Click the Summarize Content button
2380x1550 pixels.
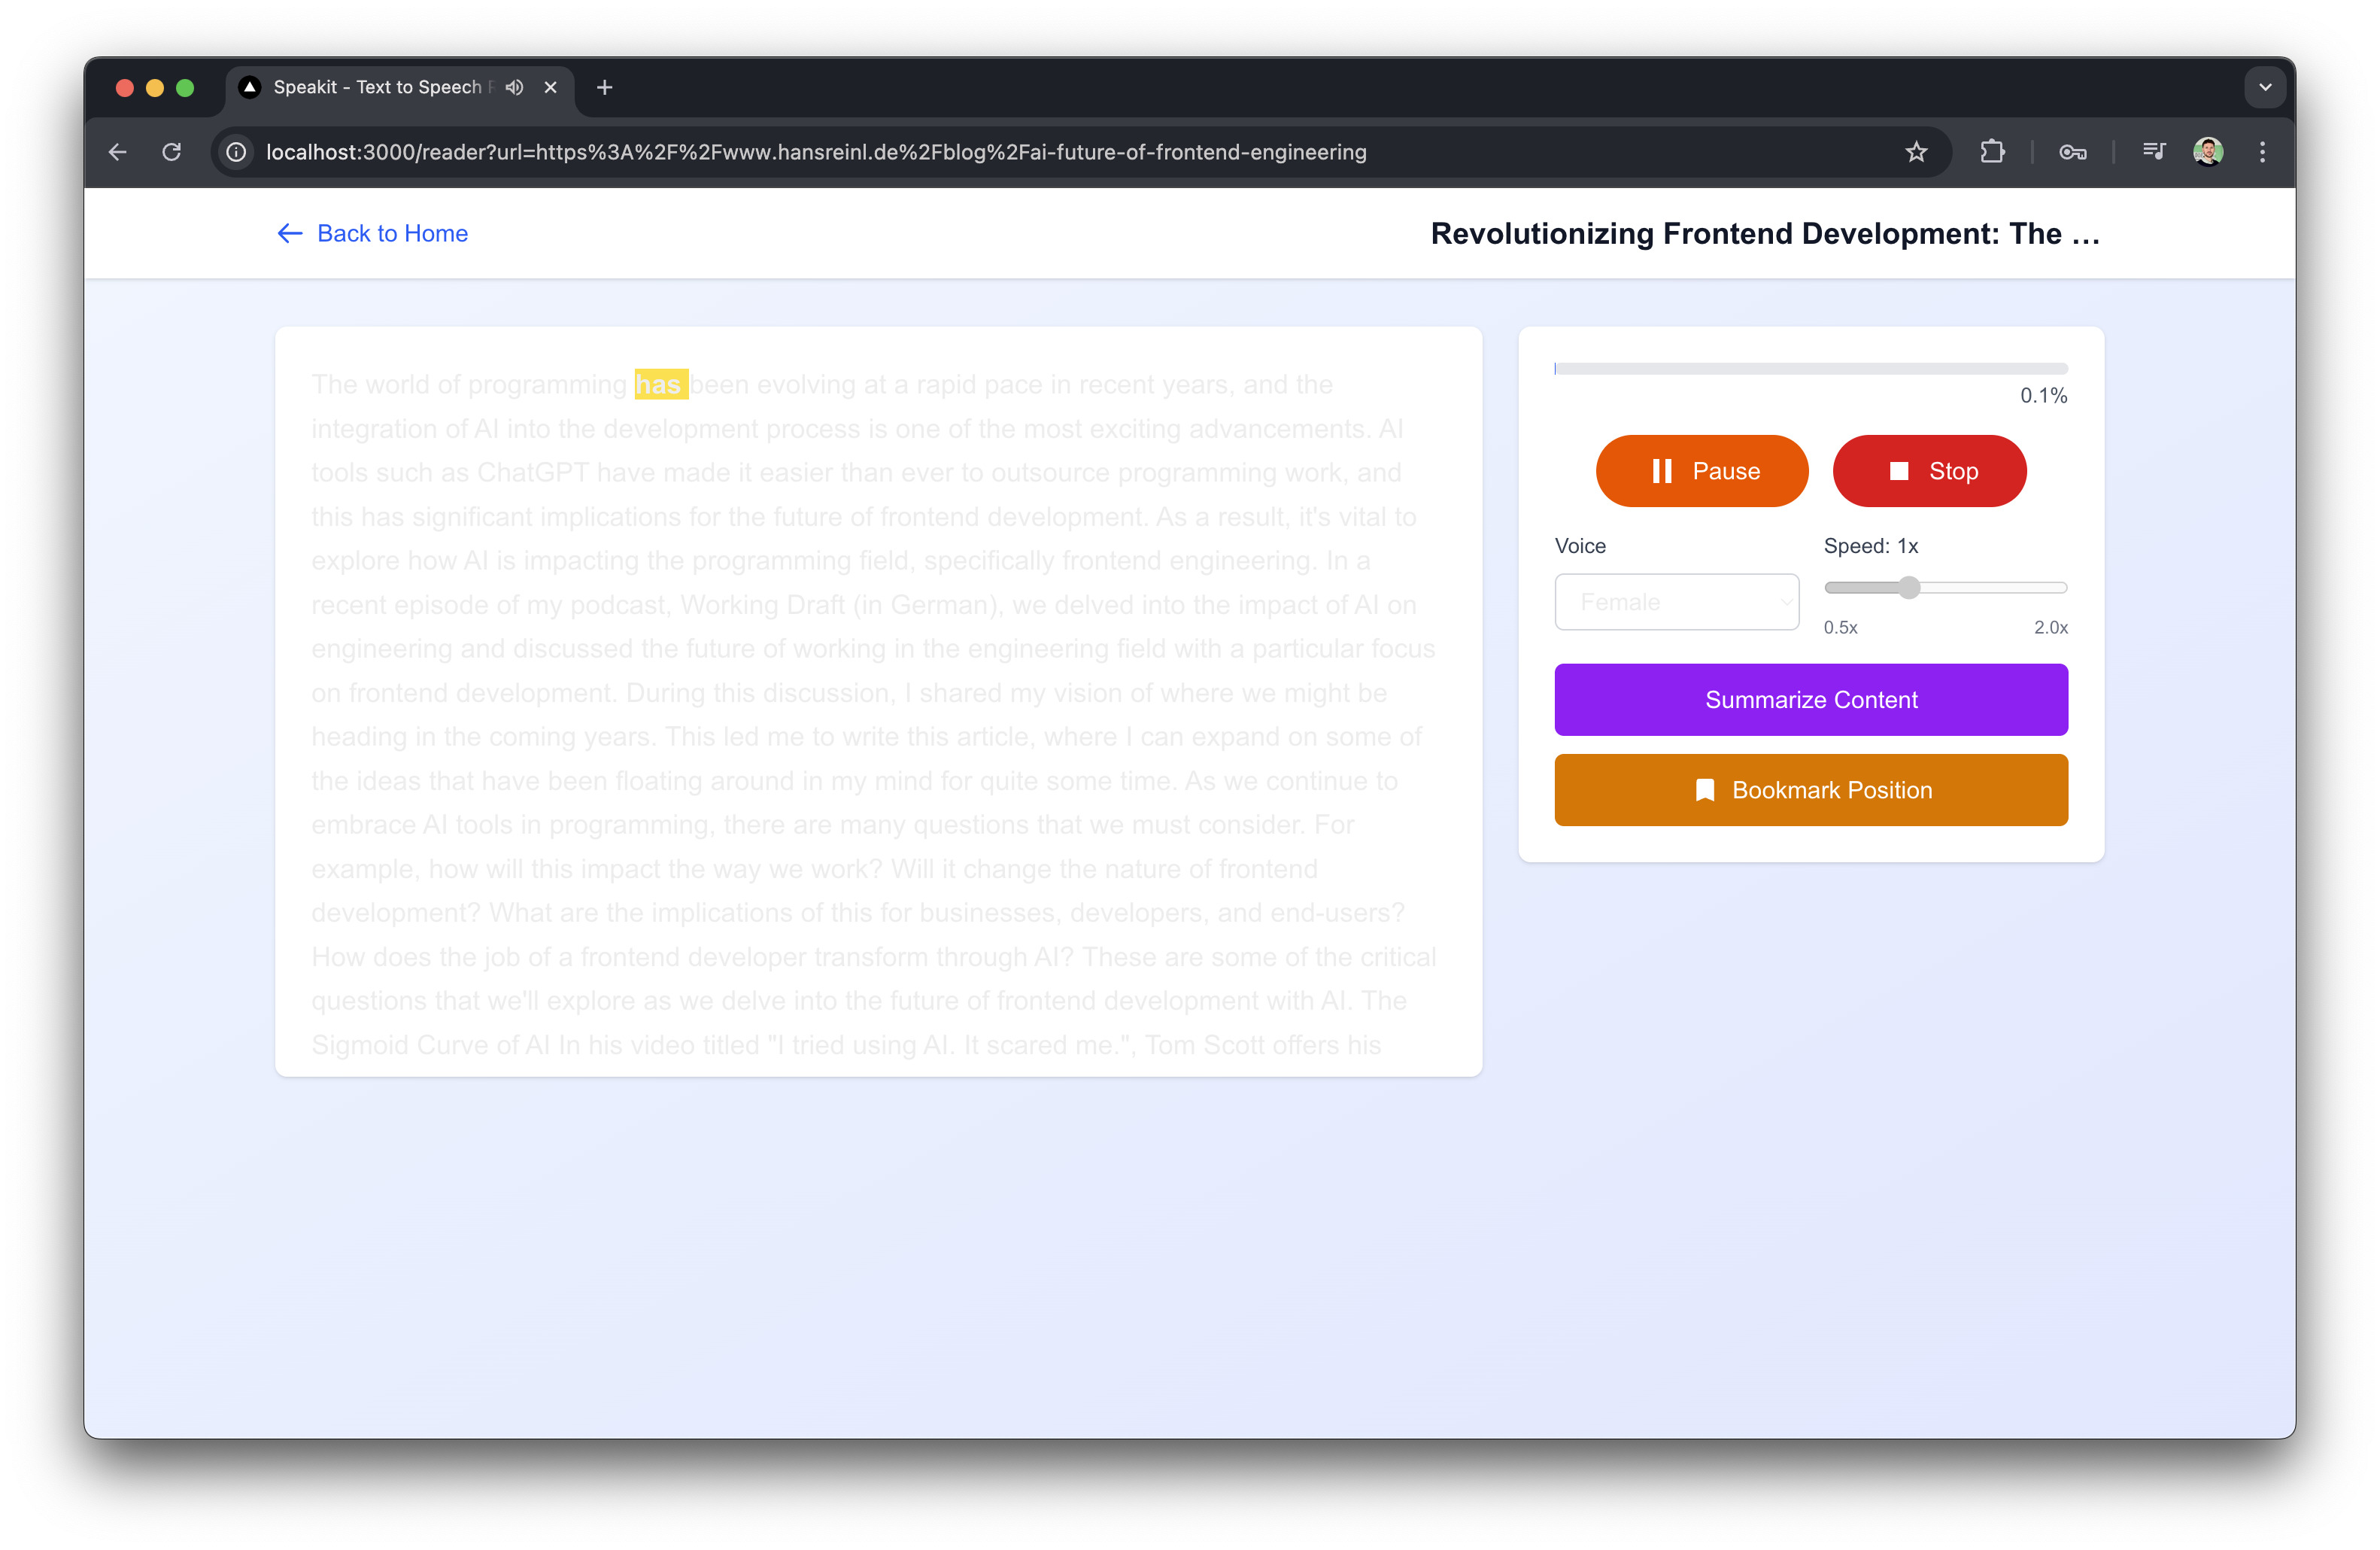pyautogui.click(x=1810, y=700)
